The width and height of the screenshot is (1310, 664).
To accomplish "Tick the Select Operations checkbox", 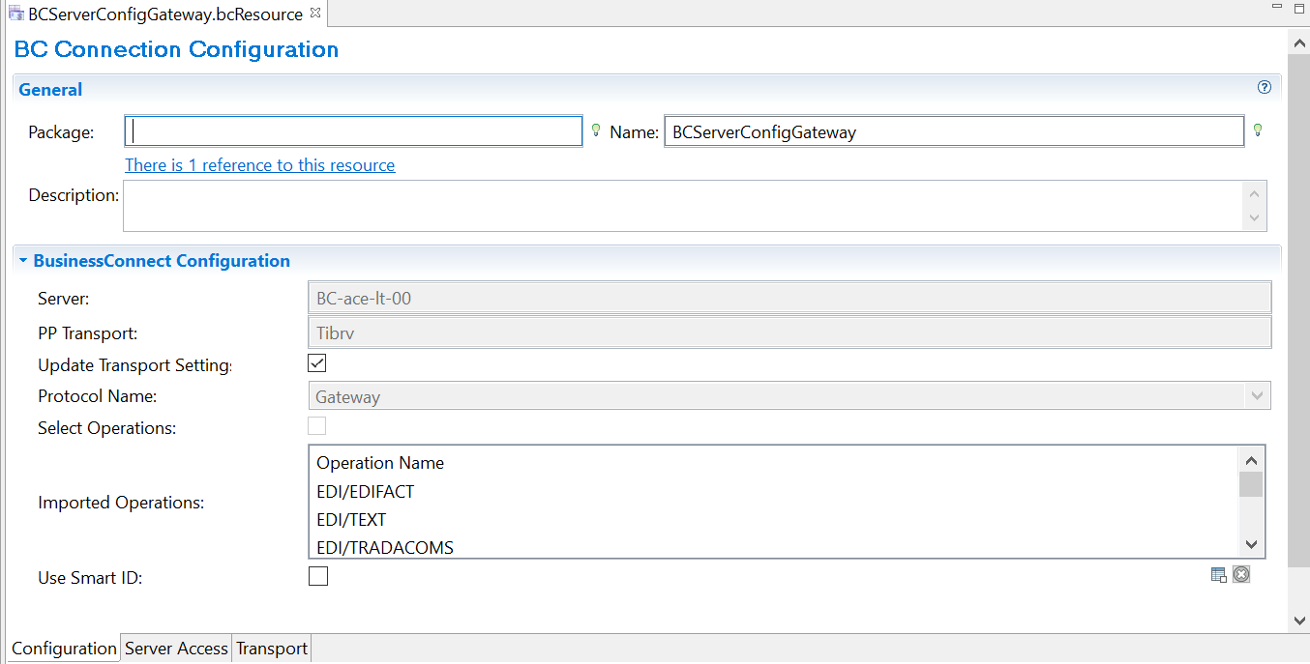I will point(316,426).
